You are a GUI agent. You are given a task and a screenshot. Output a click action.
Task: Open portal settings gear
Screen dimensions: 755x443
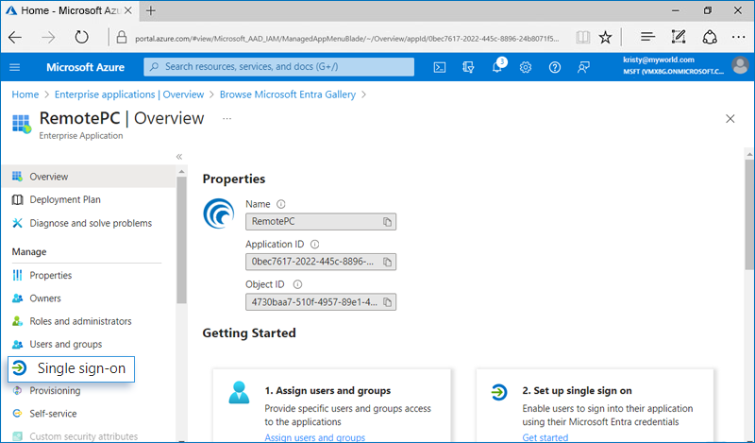pos(526,67)
